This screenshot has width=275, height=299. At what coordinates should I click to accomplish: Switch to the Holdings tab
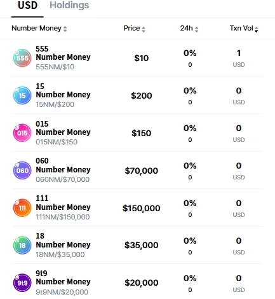(x=69, y=5)
